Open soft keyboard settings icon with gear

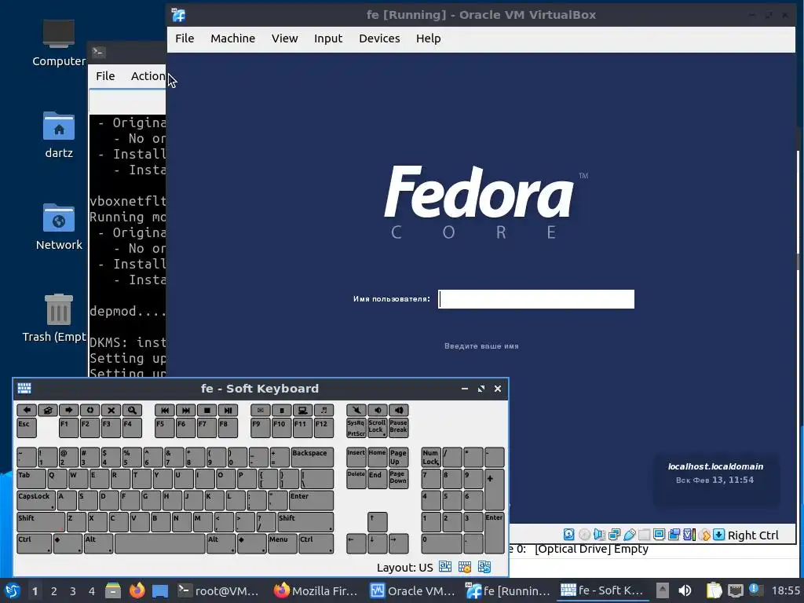(465, 567)
